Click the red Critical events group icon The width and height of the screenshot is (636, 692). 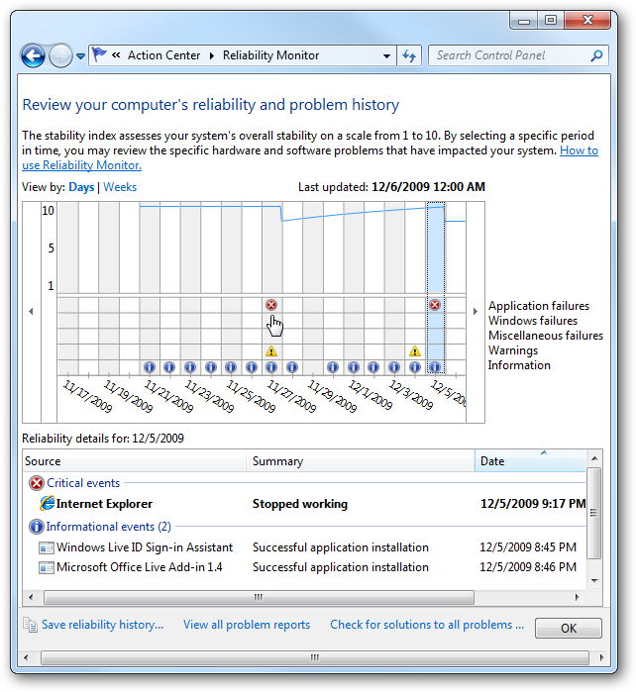pos(37,483)
